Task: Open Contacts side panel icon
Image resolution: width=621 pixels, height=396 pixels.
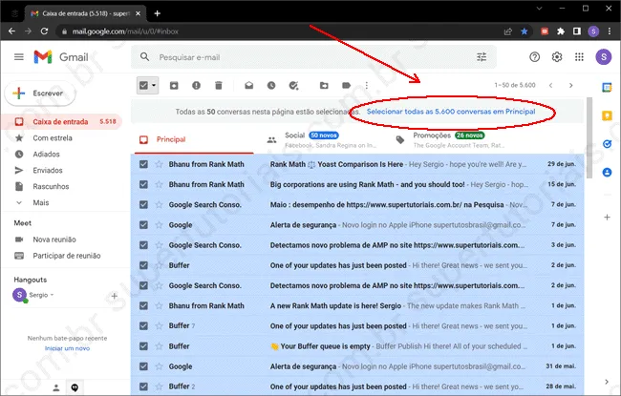Action: pyautogui.click(x=607, y=172)
